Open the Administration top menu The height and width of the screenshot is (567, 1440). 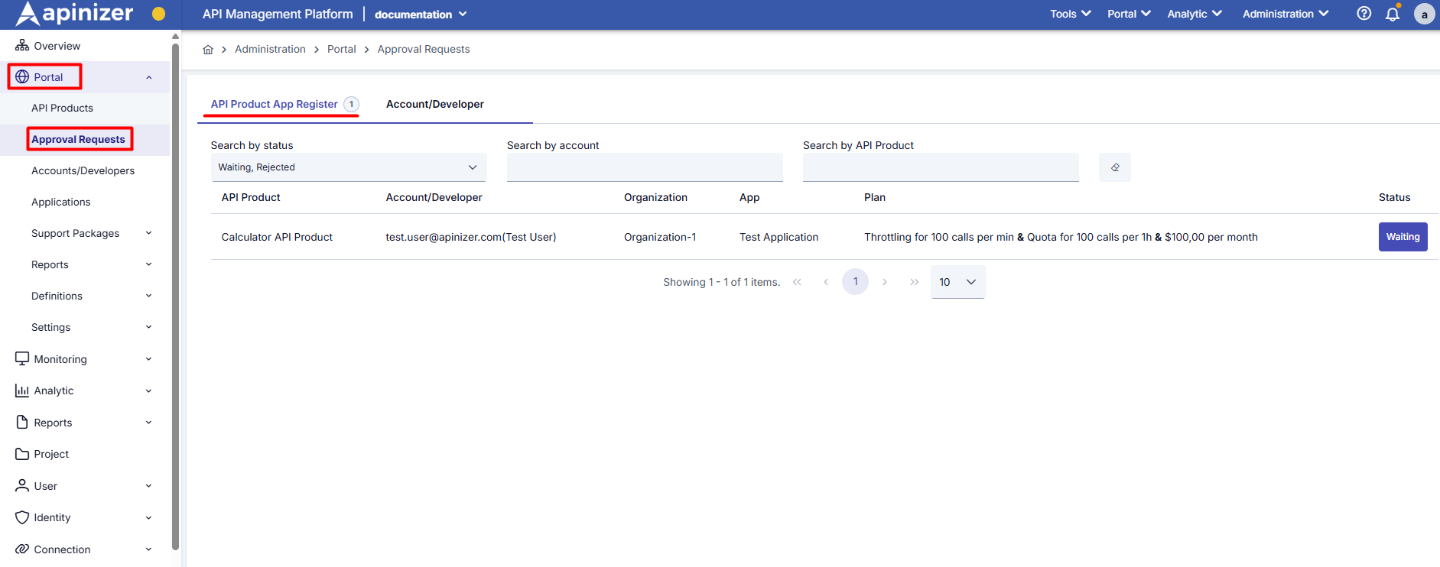(1285, 14)
